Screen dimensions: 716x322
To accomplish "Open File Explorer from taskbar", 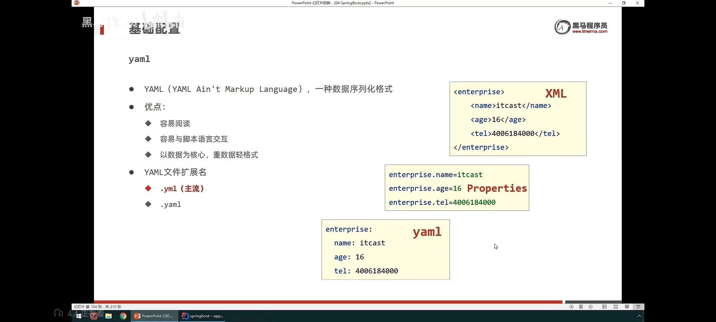I will coord(109,316).
